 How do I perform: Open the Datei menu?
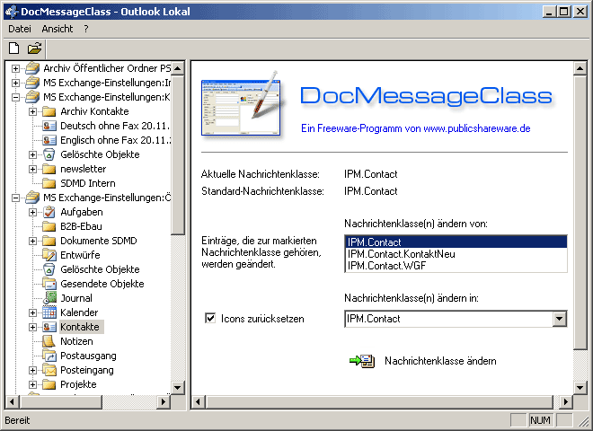(x=20, y=29)
